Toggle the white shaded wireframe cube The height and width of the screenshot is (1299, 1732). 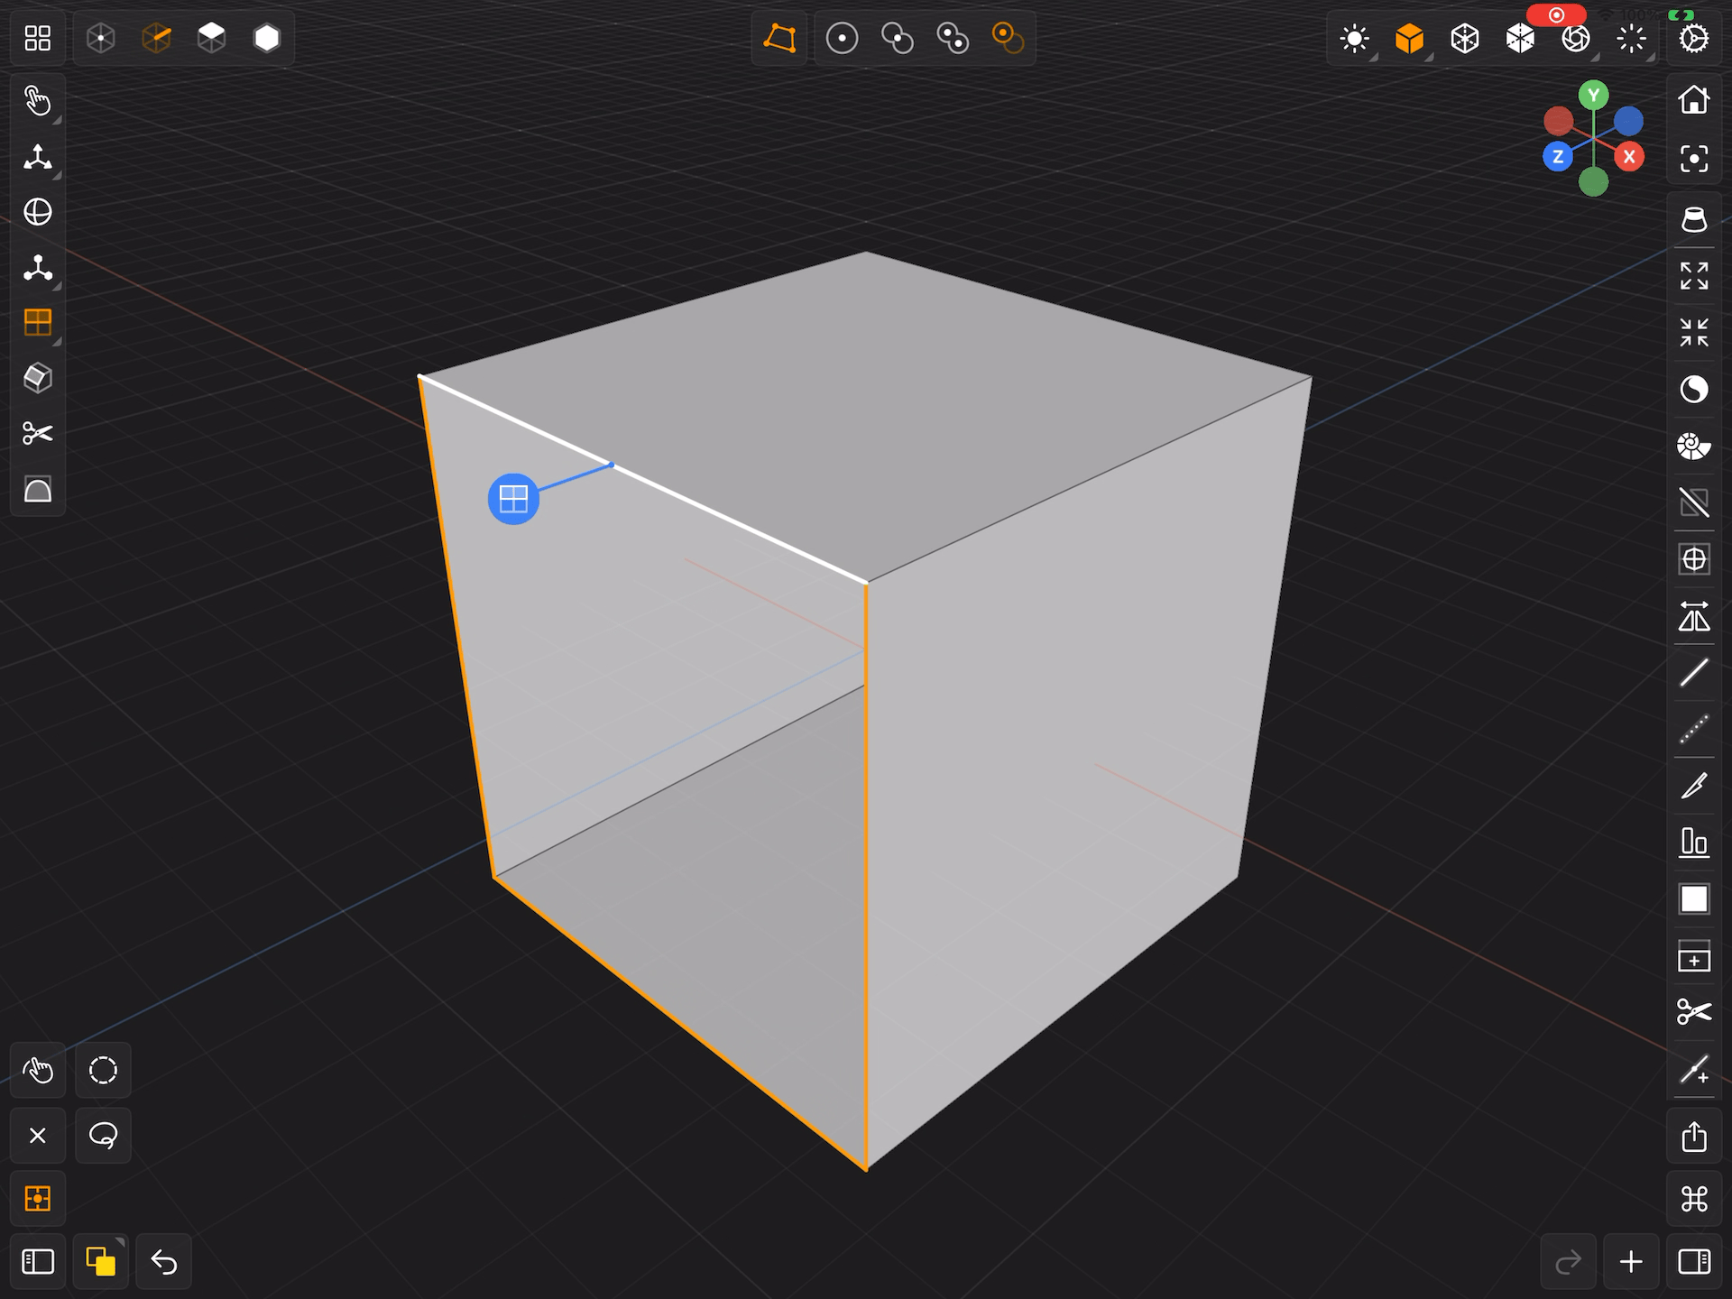1520,39
